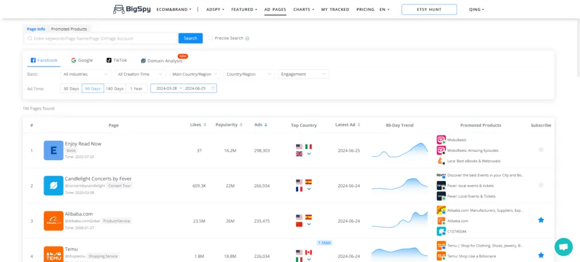Click the keyword search input field

101,38
